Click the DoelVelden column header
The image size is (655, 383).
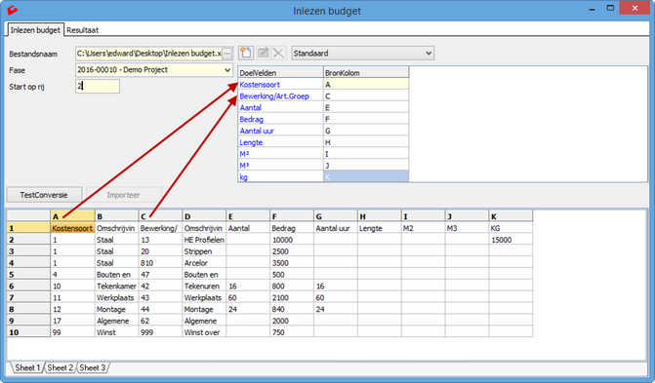tap(280, 72)
